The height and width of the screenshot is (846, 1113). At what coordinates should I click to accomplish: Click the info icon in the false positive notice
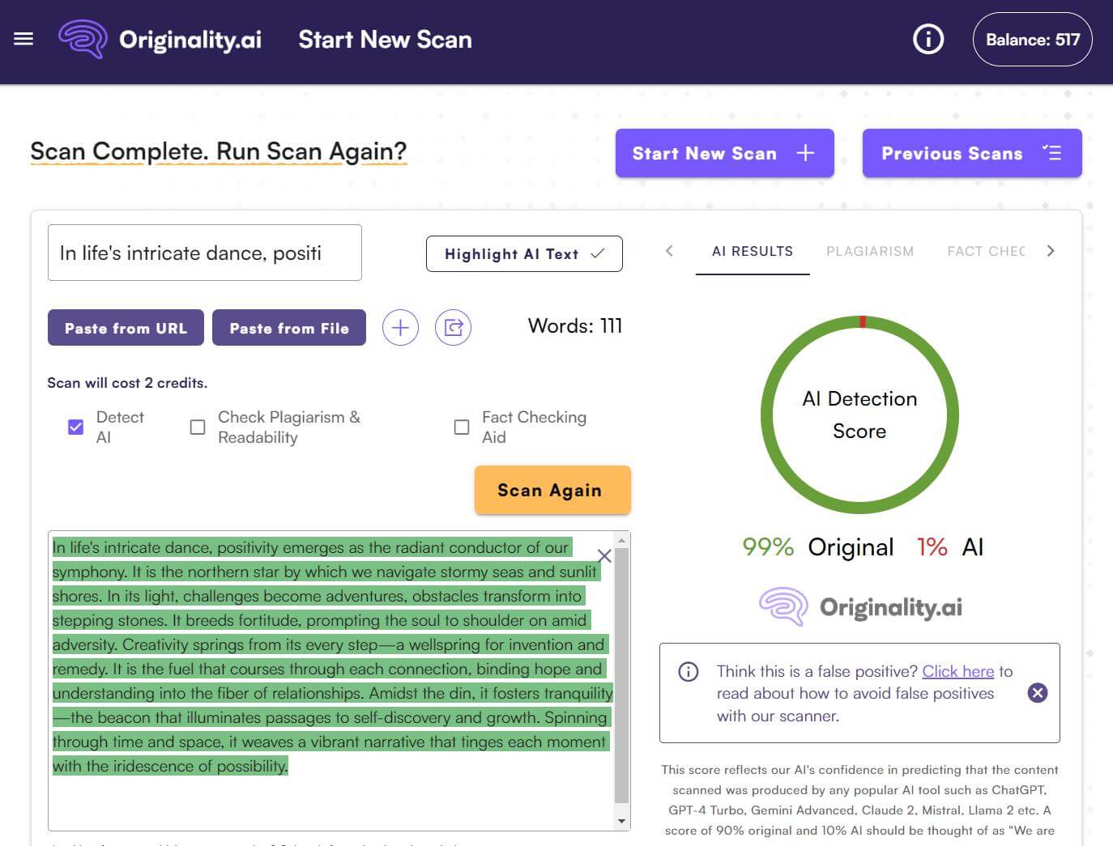(688, 671)
